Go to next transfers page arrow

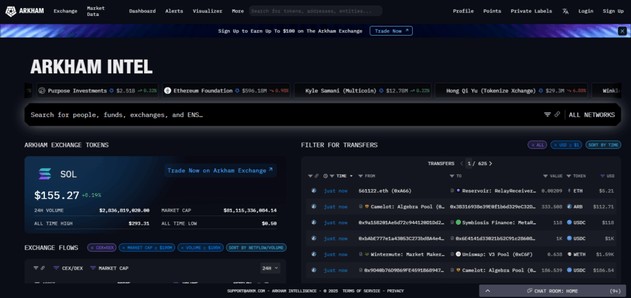tap(491, 163)
